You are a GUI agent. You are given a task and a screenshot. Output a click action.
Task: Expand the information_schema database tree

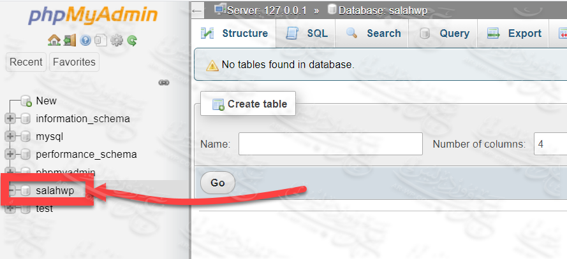pos(10,119)
